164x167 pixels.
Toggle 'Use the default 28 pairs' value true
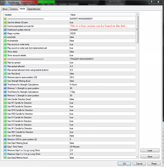tap(103, 22)
